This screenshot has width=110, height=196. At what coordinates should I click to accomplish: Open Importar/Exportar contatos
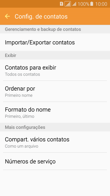[55, 42]
